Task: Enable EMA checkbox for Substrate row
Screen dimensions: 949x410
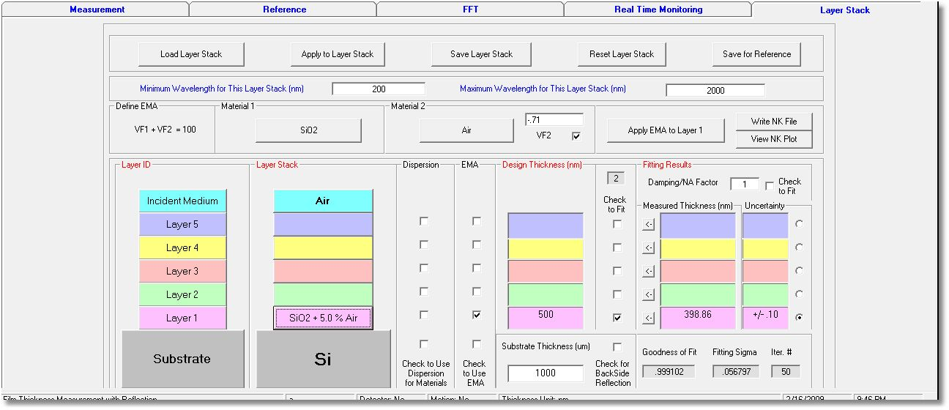Action: 477,344
